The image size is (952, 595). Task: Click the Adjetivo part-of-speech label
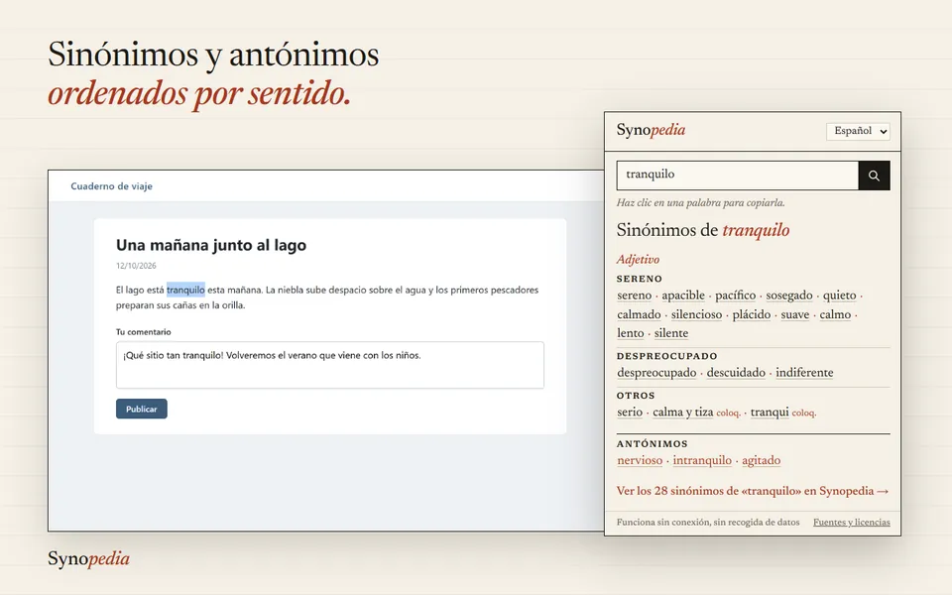(638, 259)
